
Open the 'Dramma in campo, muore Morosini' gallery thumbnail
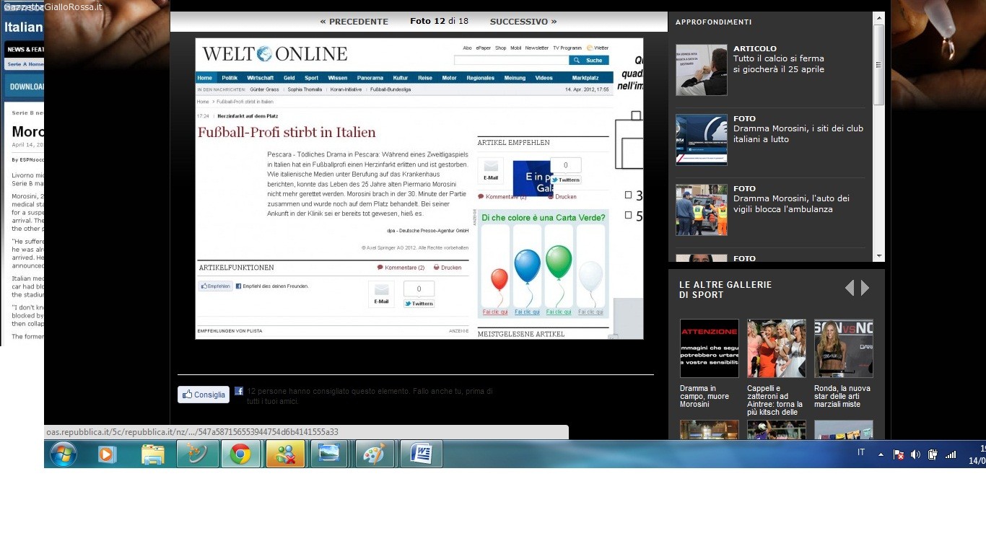point(710,348)
